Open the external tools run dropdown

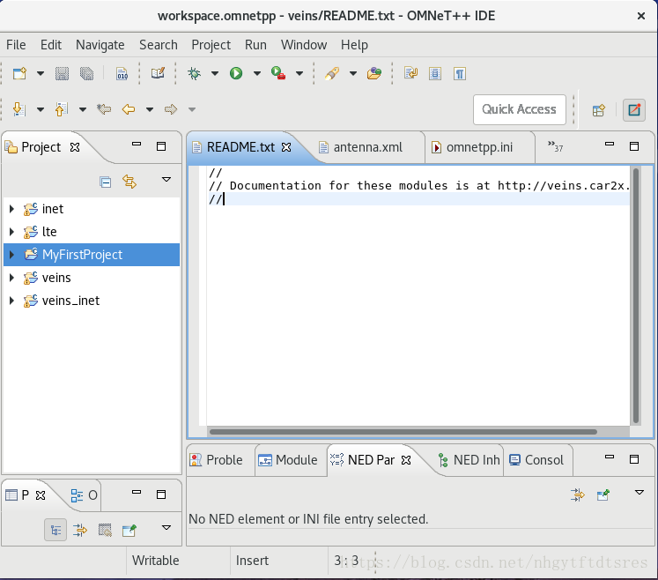pyautogui.click(x=299, y=73)
